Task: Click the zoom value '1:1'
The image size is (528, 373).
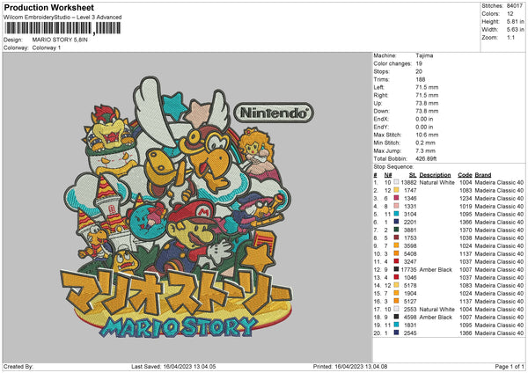Action: click(510, 38)
